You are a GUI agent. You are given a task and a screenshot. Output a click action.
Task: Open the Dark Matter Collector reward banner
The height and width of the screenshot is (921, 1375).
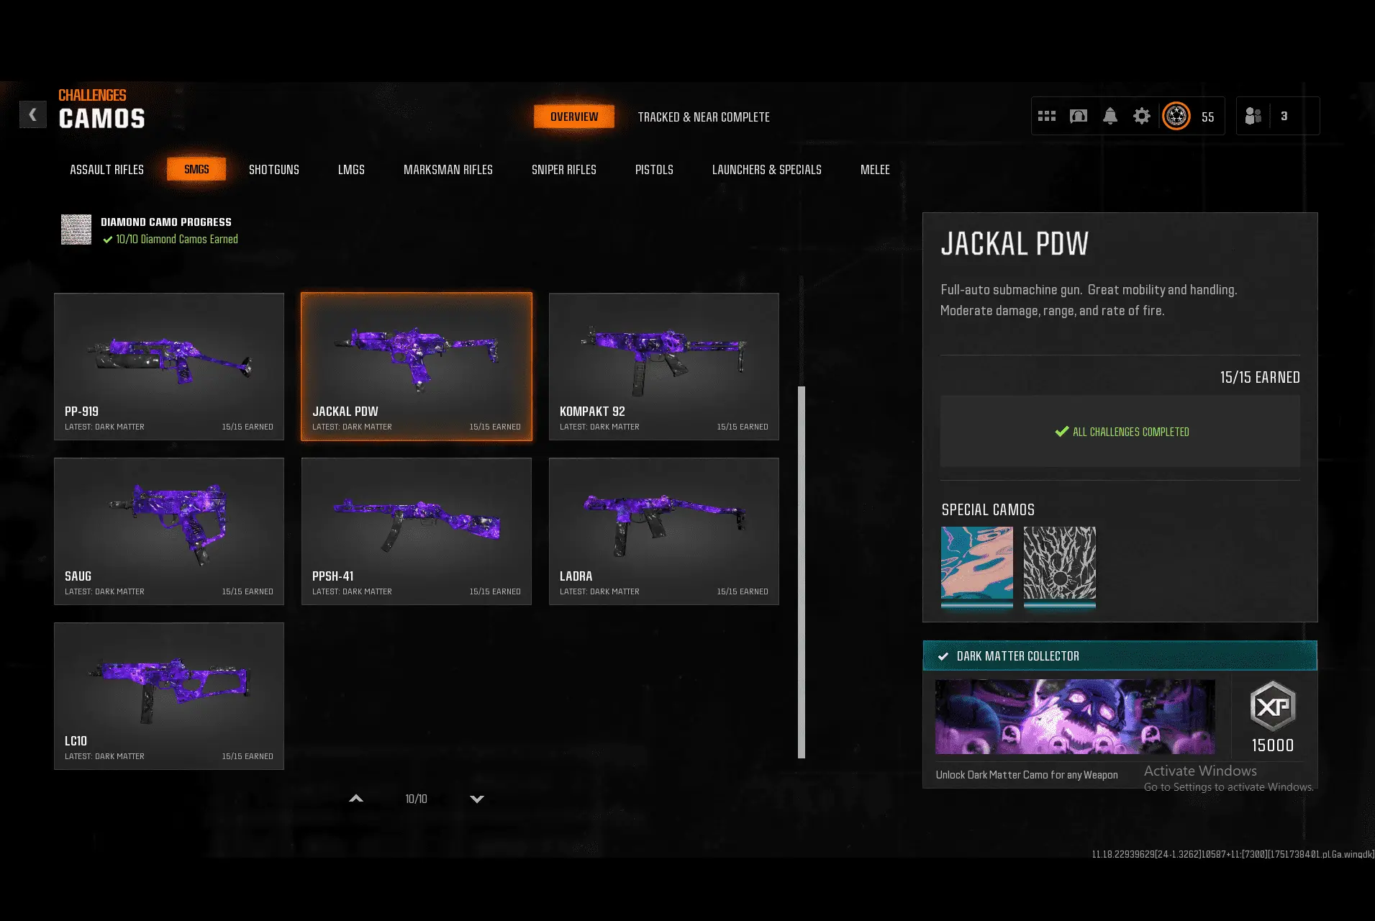pos(1075,717)
